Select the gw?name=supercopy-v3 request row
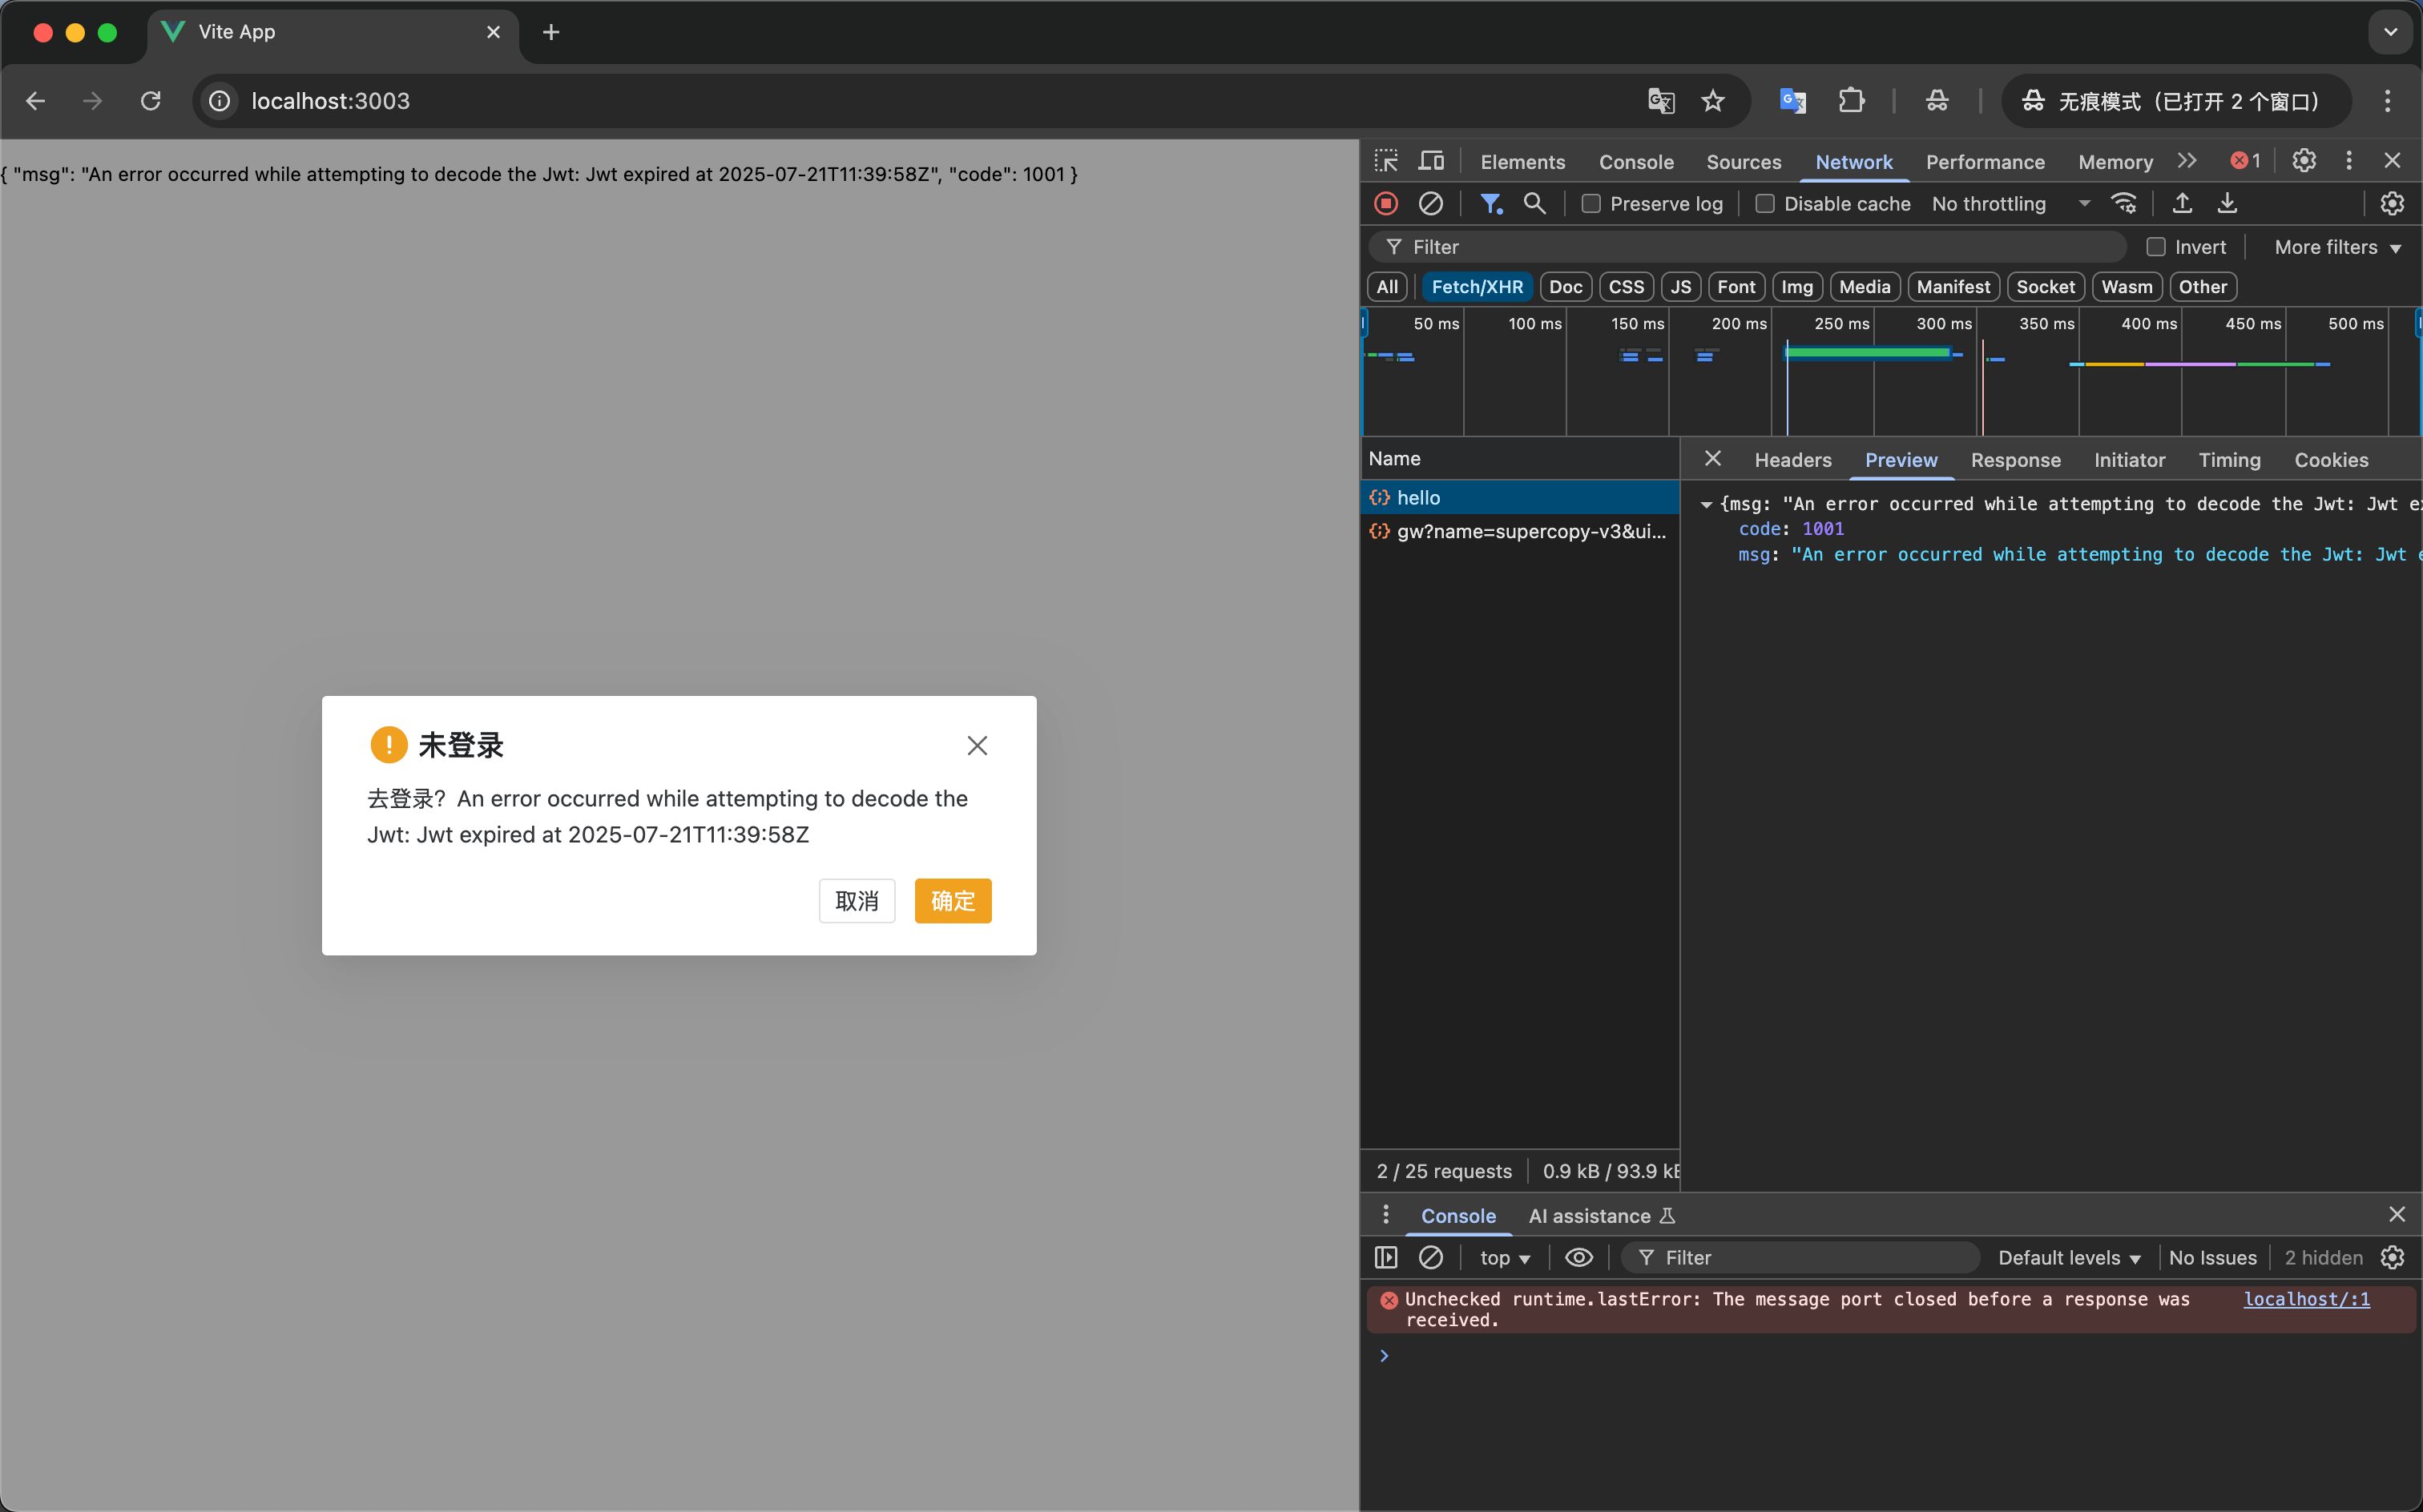 1520,531
